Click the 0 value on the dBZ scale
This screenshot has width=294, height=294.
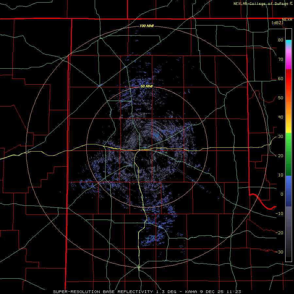[282, 194]
